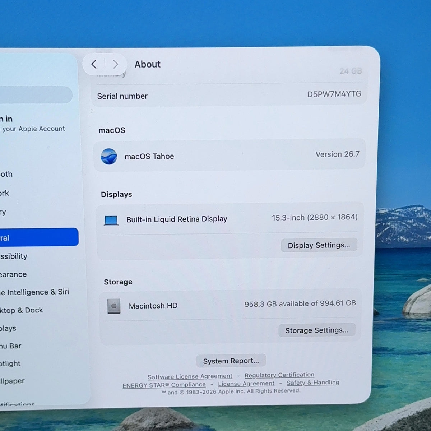Click the macOS Tahoe label
The width and height of the screenshot is (431, 431).
[149, 156]
